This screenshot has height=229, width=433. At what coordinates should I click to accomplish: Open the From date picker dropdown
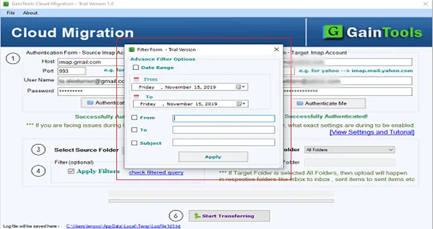coord(241,87)
